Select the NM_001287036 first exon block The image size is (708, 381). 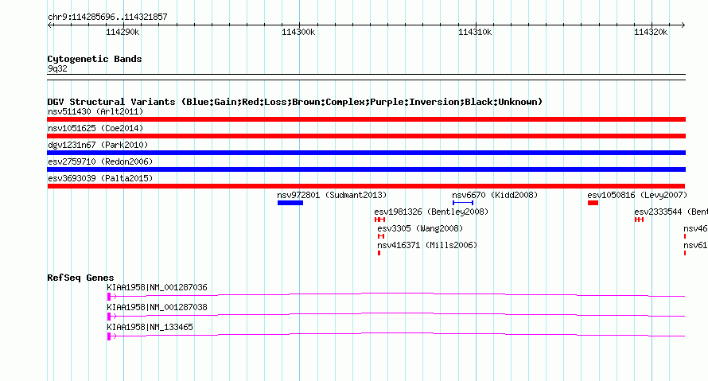109,297
